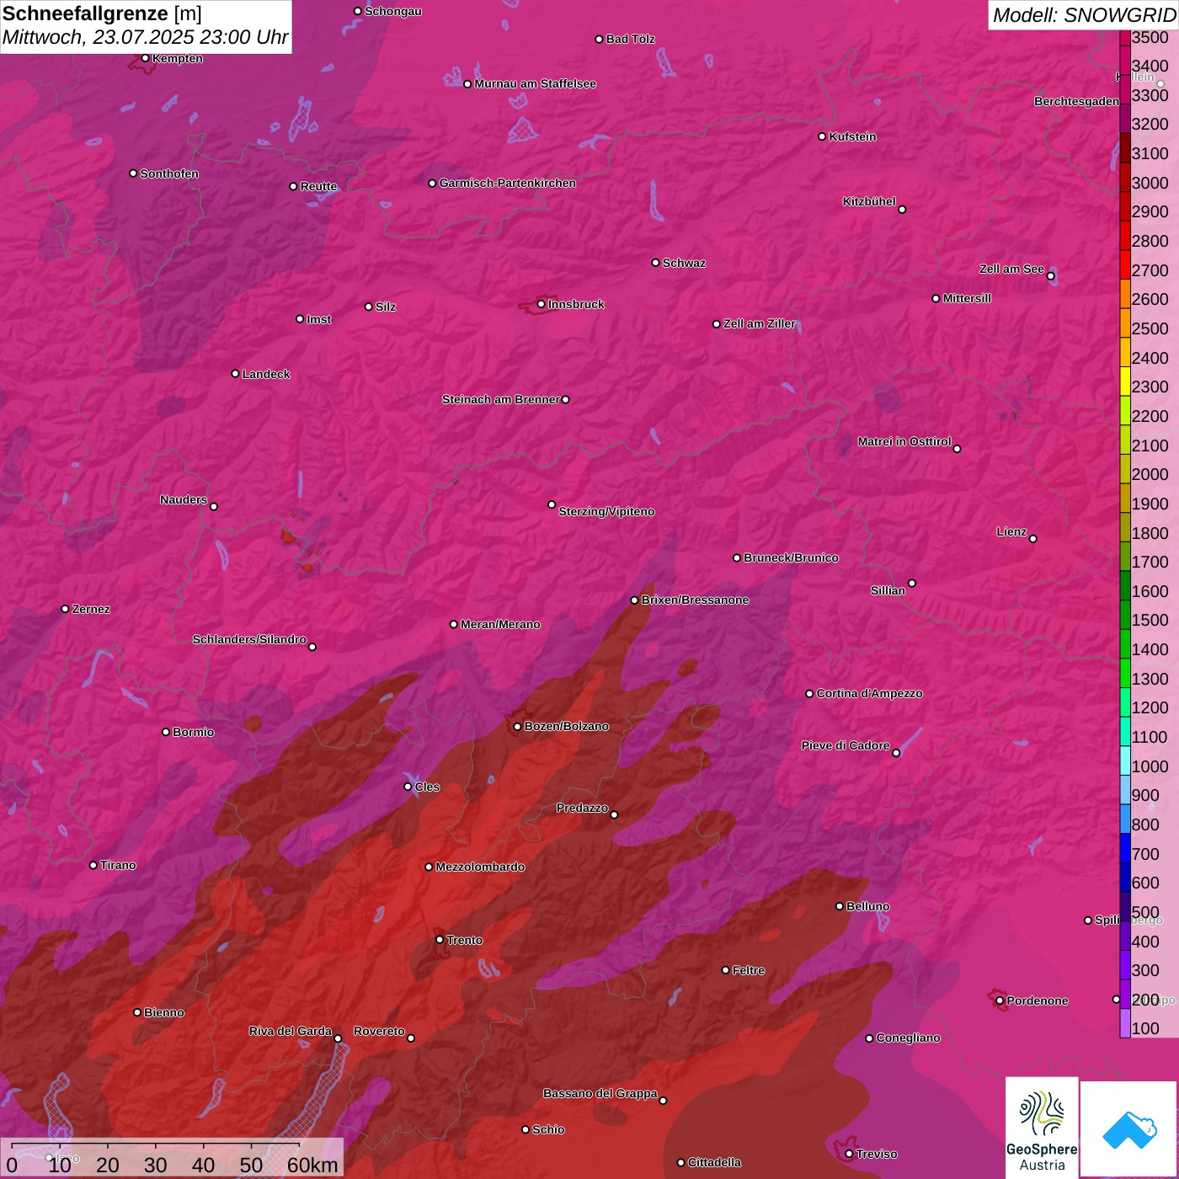Click the 1100 turquoise legend swatch
Image resolution: width=1179 pixels, height=1179 pixels.
(x=1125, y=732)
